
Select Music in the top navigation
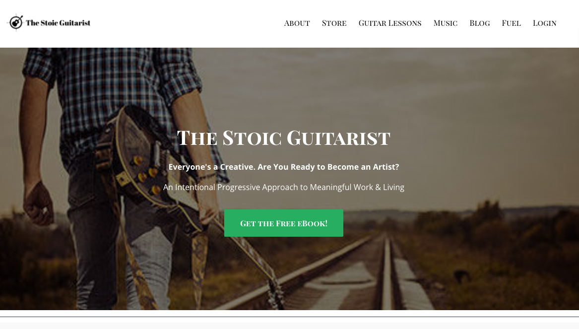click(446, 23)
